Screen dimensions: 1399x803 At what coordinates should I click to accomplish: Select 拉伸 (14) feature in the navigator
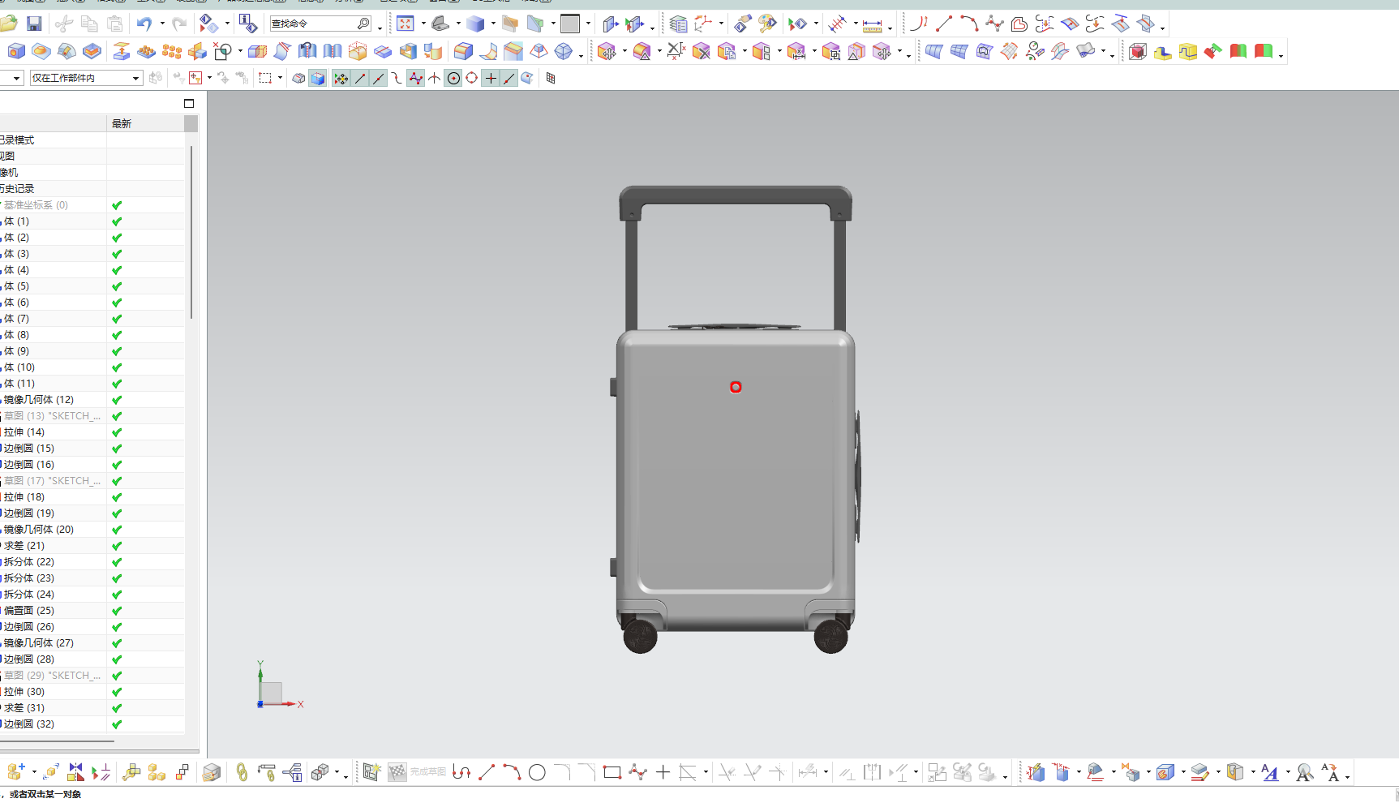[24, 432]
